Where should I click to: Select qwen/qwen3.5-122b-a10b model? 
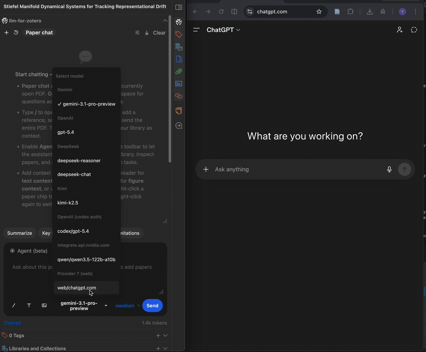click(86, 259)
